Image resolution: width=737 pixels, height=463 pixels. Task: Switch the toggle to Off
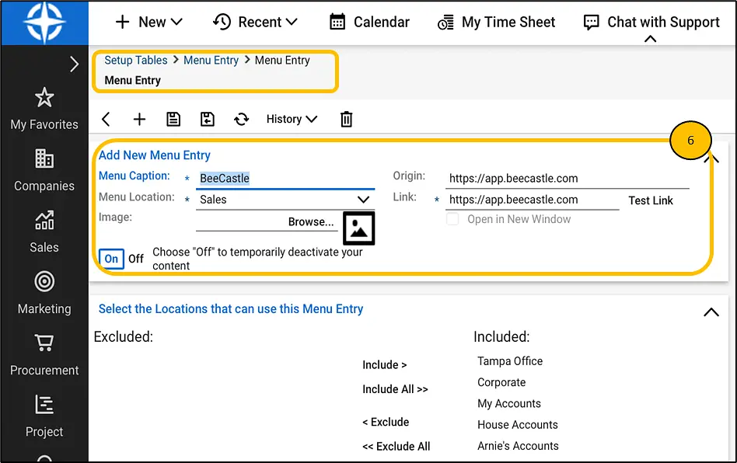click(136, 259)
